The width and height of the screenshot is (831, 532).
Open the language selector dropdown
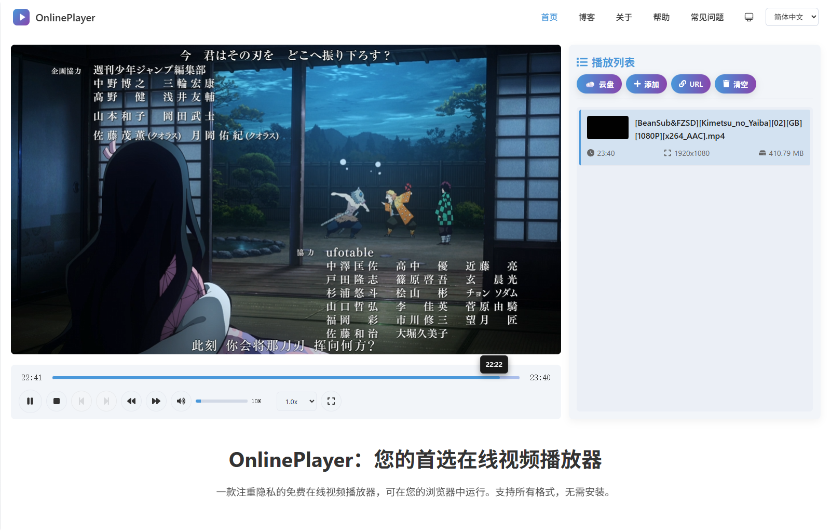click(792, 17)
